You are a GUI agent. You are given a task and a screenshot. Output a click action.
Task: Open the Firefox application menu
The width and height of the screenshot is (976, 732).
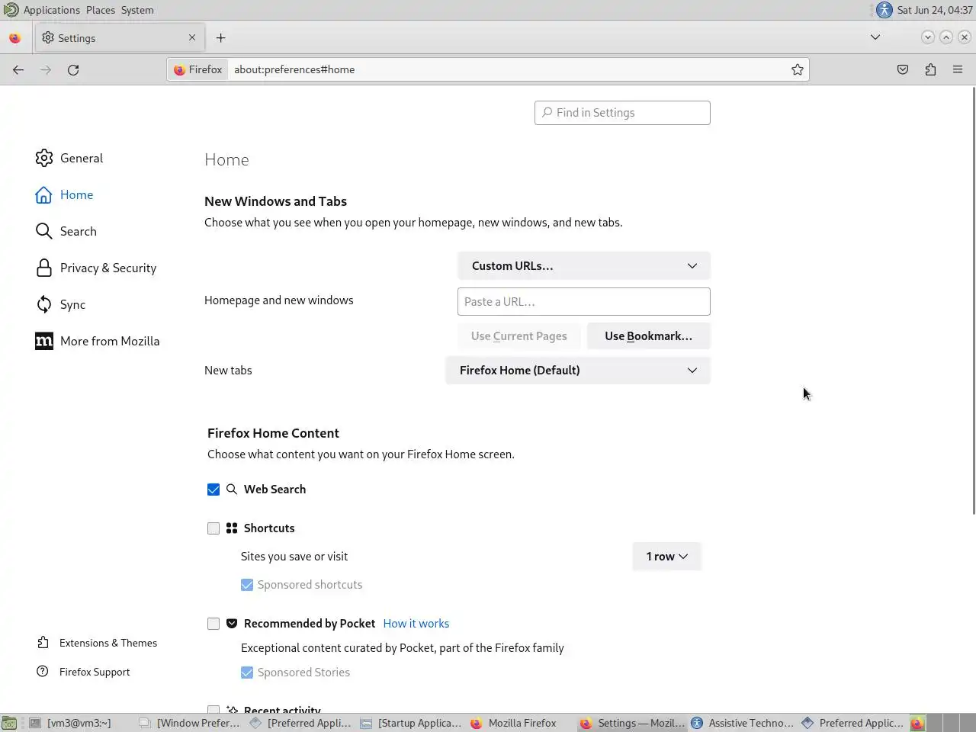coord(958,69)
